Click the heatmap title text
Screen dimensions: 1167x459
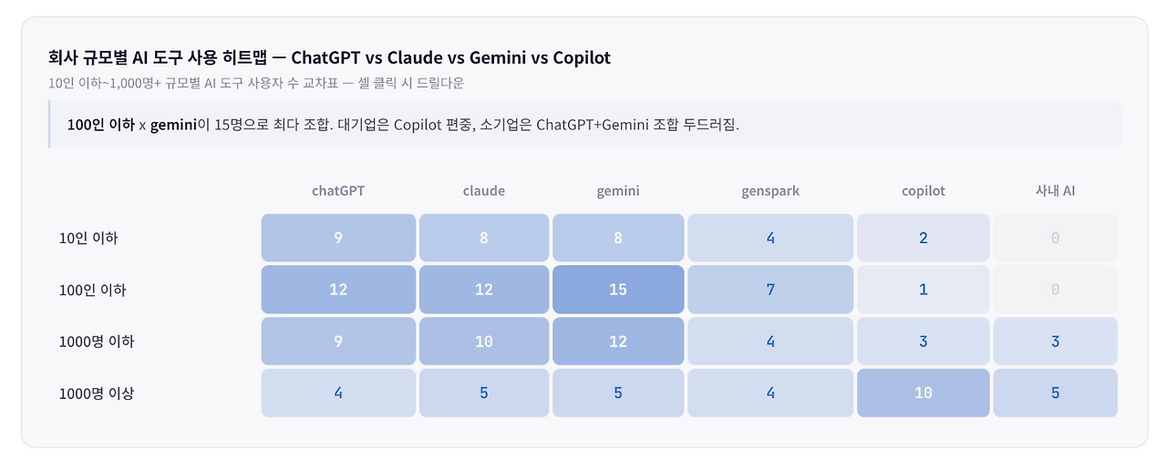(x=329, y=57)
